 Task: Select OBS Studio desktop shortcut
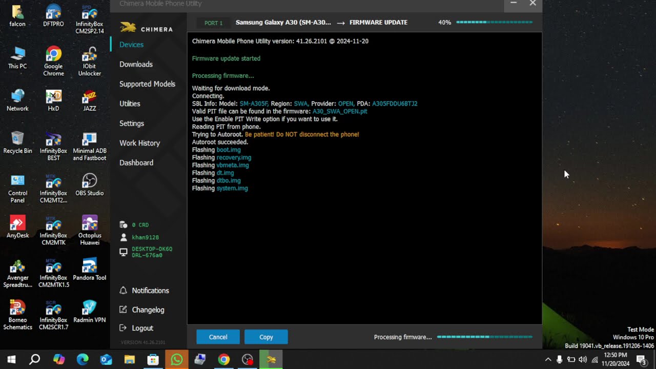90,185
